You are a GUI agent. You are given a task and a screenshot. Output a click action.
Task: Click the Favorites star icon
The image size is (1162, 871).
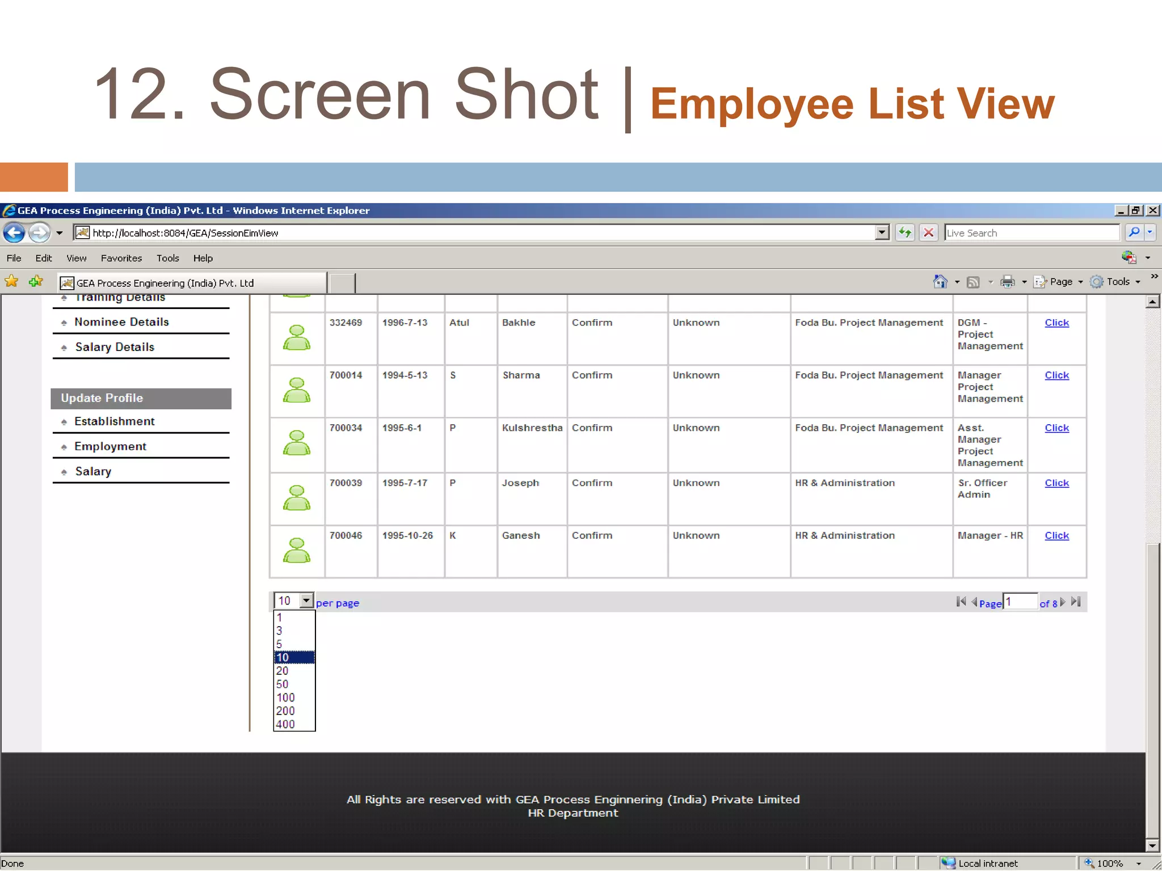click(x=11, y=282)
